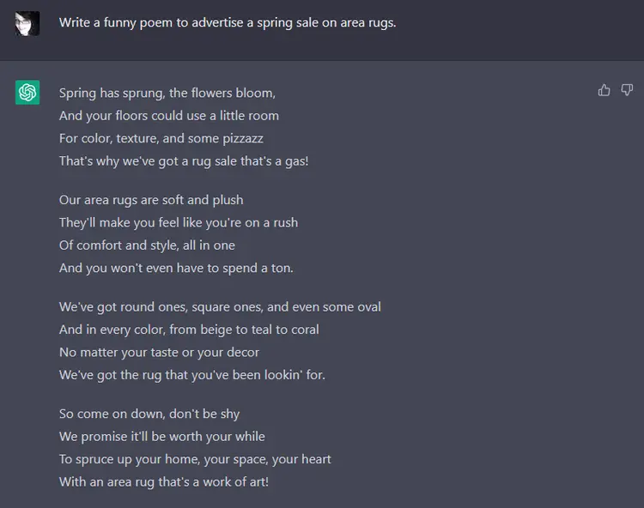Click the user profile avatar
This screenshot has width=644, height=508.
pyautogui.click(x=27, y=23)
